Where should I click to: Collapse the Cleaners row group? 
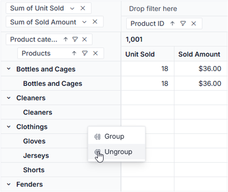(9, 98)
